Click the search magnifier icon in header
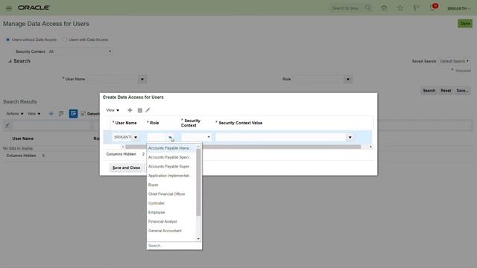The image size is (477, 268). (367, 7)
